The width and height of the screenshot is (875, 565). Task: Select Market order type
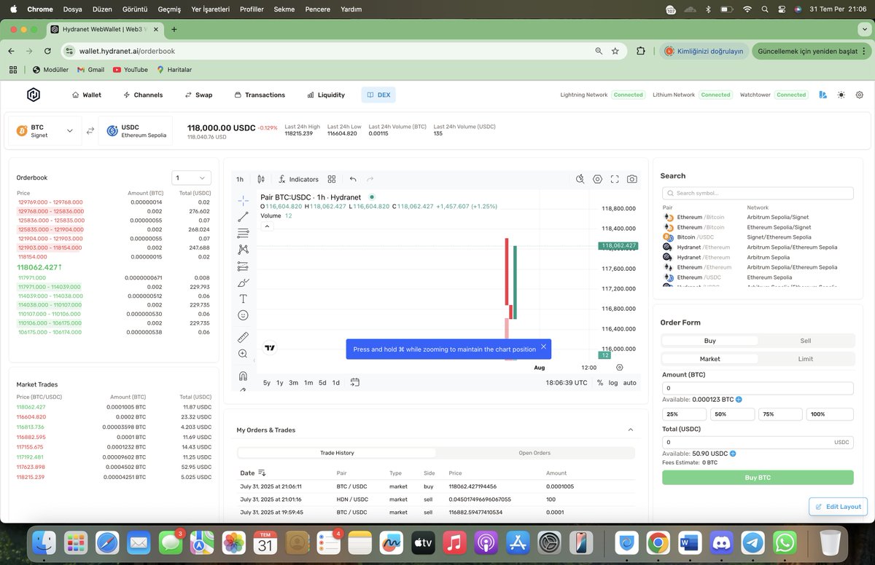(x=709, y=359)
